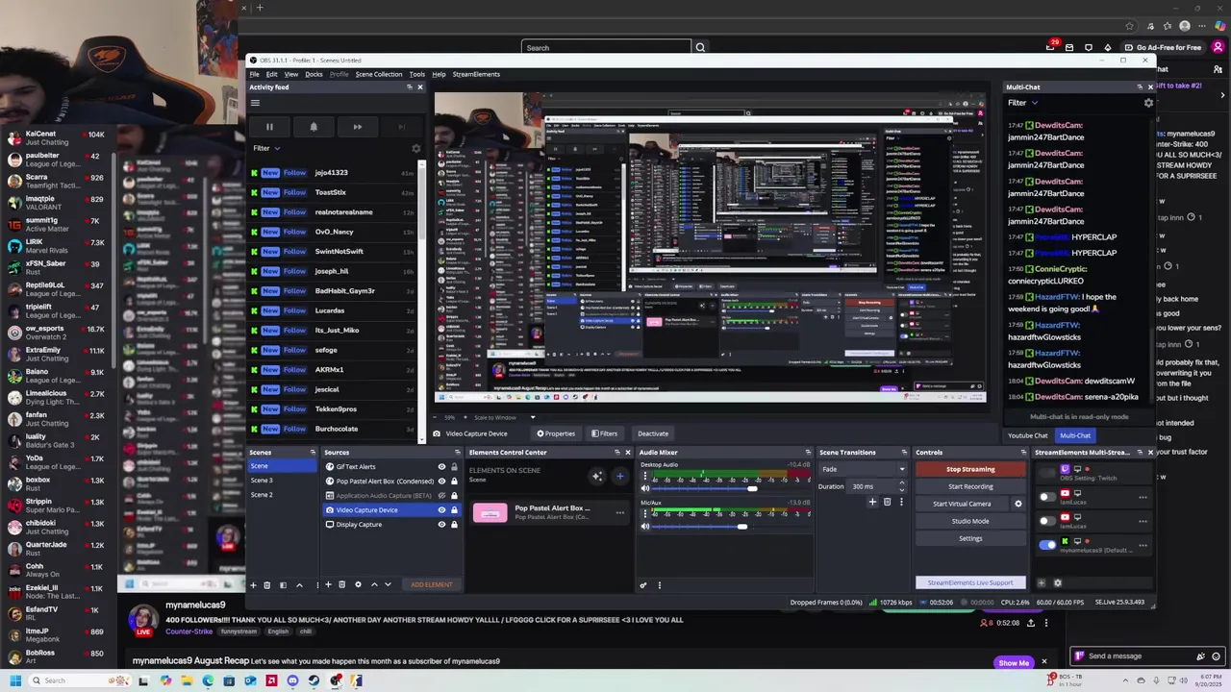
Task: Add element with blue plus icon
Action: click(619, 476)
